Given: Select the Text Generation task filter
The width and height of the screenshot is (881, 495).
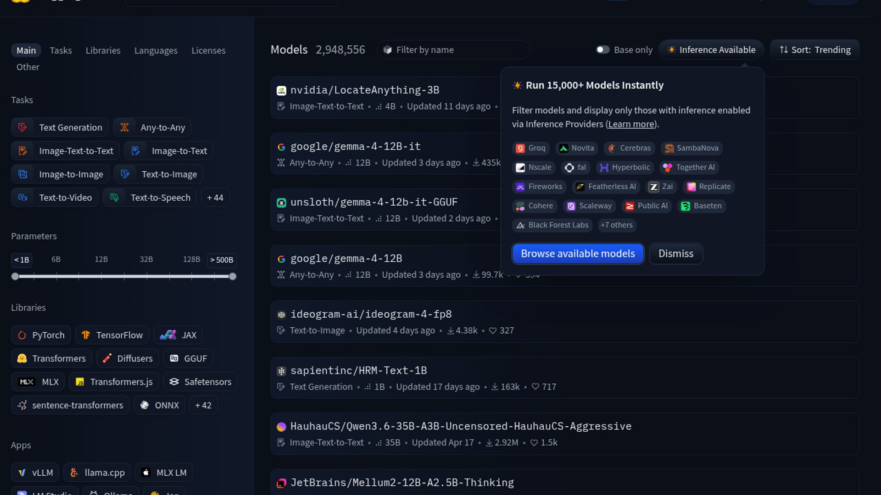Looking at the screenshot, I should click(x=60, y=127).
